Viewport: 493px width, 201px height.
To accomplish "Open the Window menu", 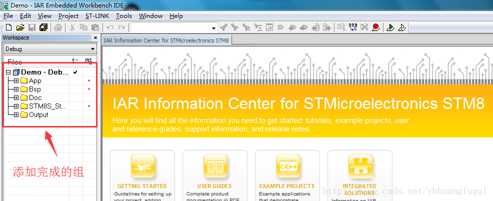I will coord(150,15).
